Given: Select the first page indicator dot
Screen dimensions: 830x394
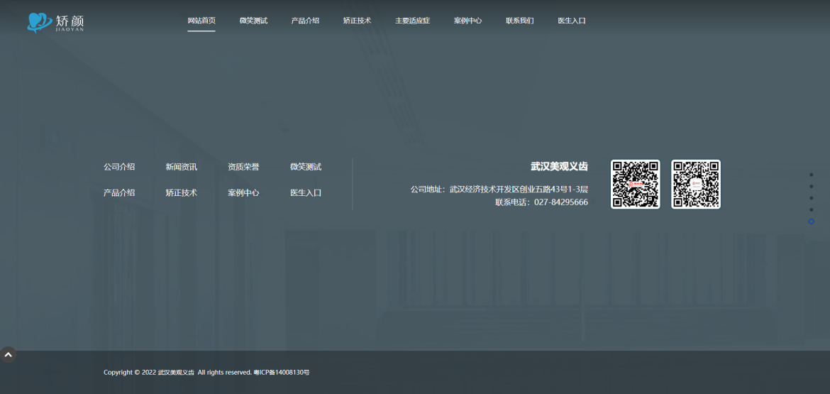Looking at the screenshot, I should [811, 175].
